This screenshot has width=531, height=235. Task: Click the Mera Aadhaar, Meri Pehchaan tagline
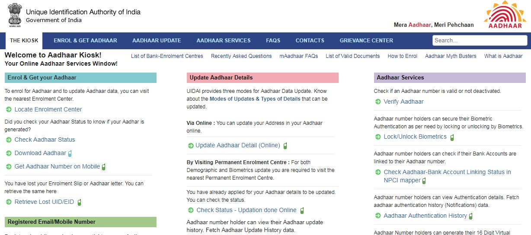[x=434, y=25]
